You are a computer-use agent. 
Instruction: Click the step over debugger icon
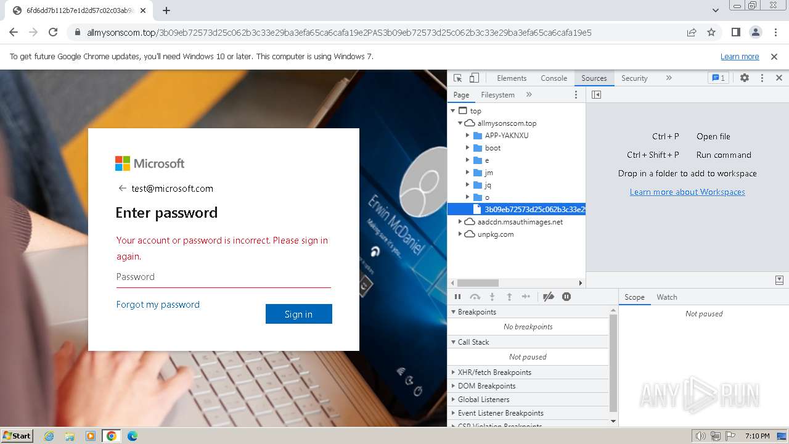475,297
